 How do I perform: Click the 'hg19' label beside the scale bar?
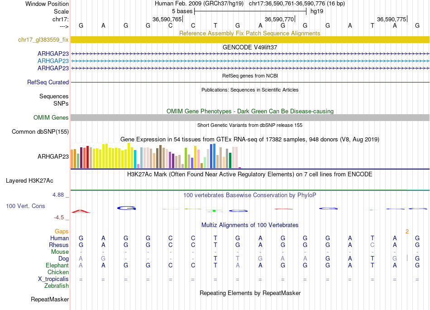click(x=317, y=11)
